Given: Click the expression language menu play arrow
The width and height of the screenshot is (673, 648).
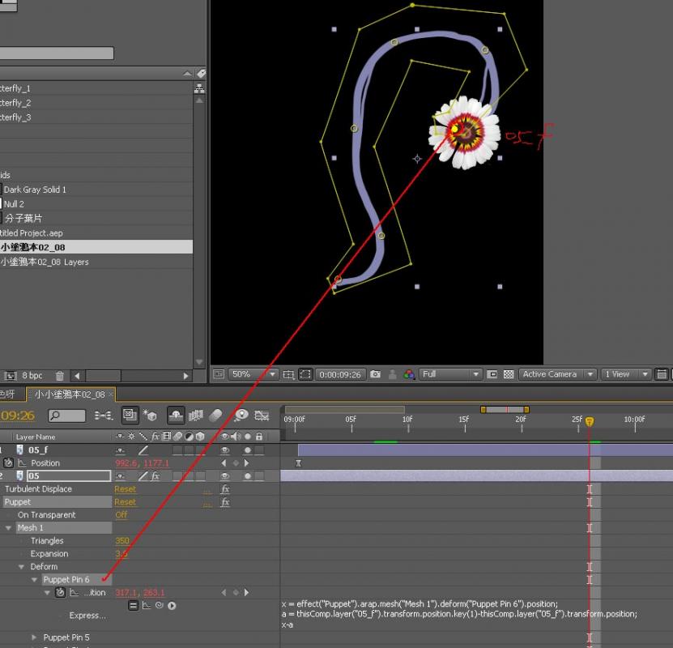Looking at the screenshot, I should pos(172,605).
